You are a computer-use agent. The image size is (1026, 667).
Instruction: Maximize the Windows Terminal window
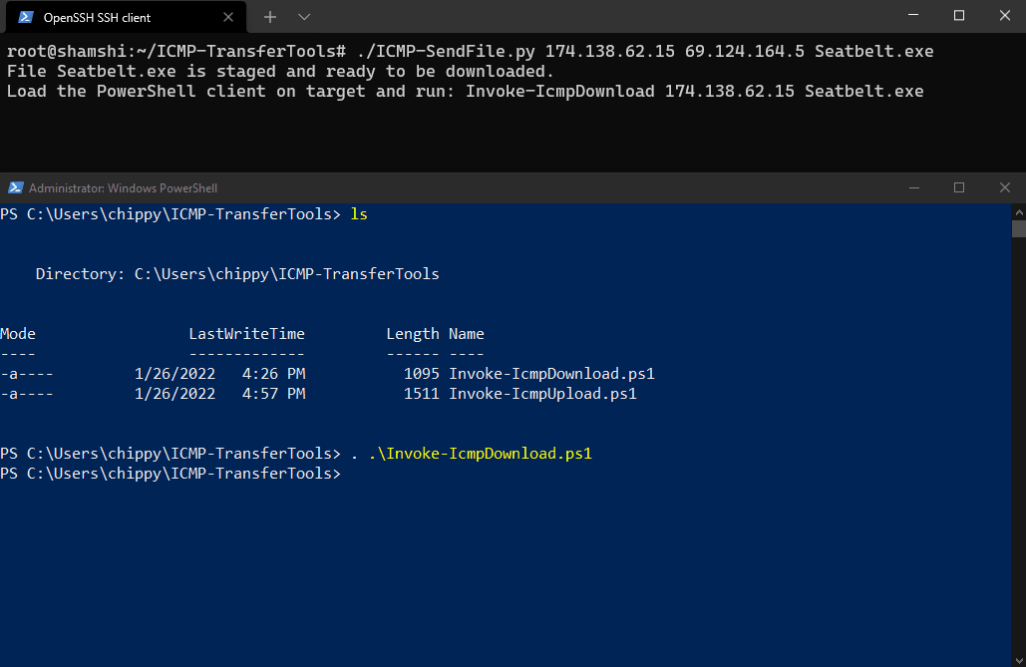click(x=959, y=16)
